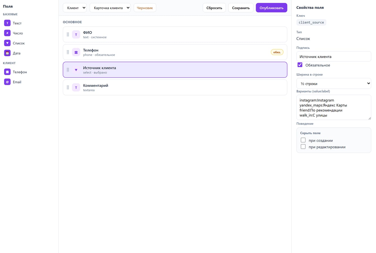Open the Ширина в строке dropdown
Viewport: 376px width, 253px height.
334,84
